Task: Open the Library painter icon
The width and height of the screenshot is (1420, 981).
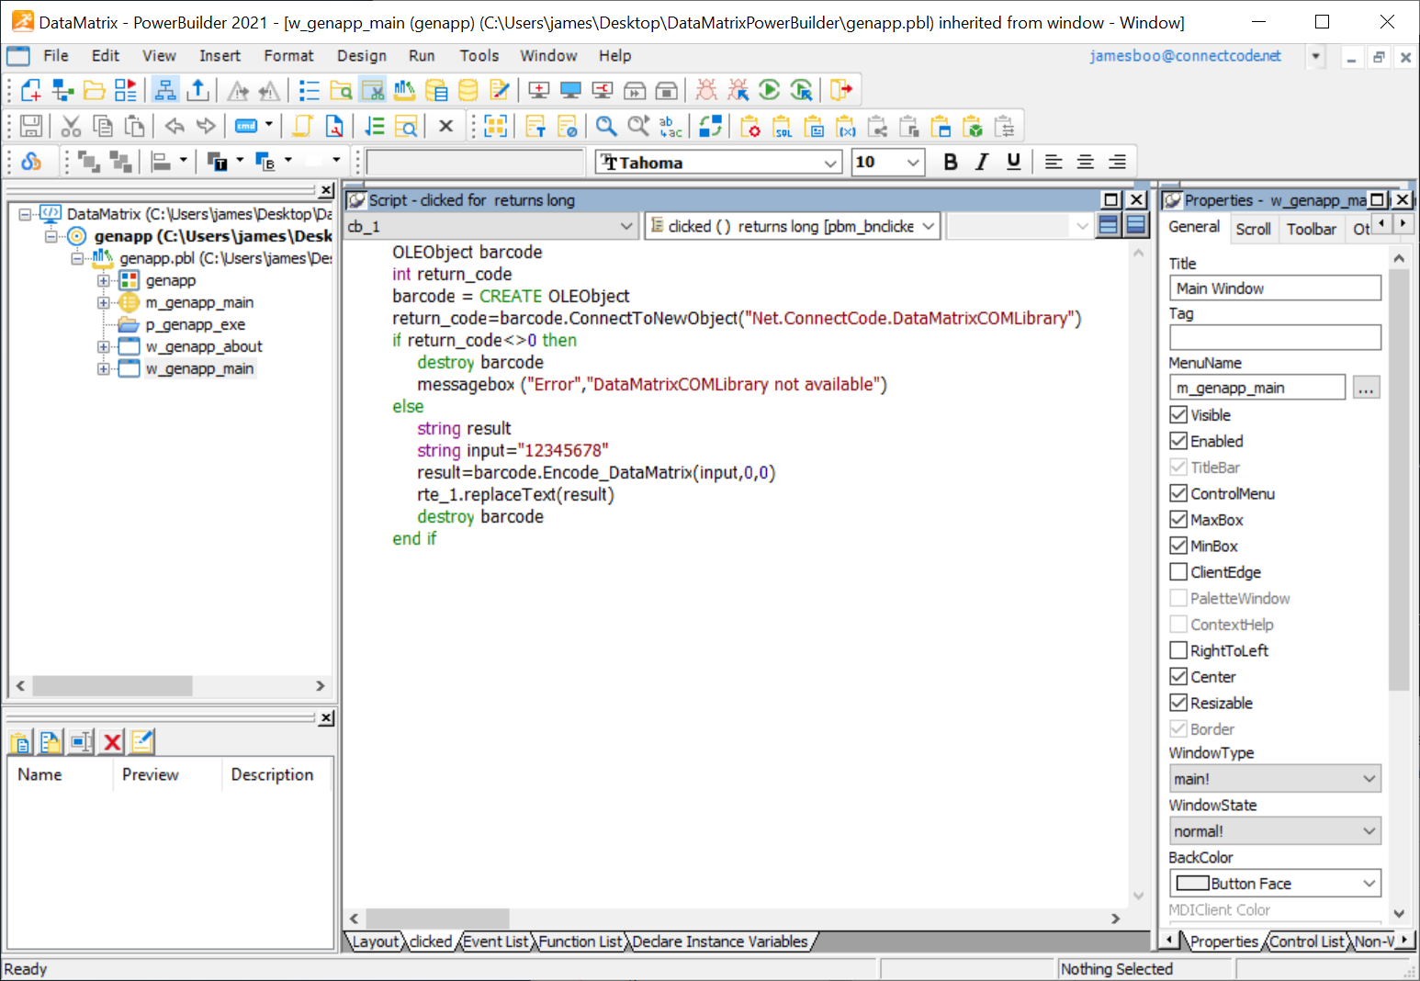Action: pyautogui.click(x=404, y=90)
